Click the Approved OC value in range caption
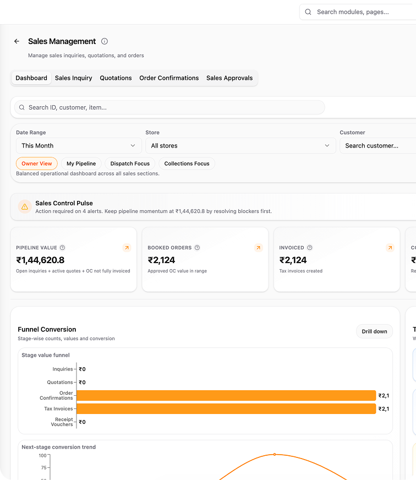The width and height of the screenshot is (416, 480). pyautogui.click(x=177, y=271)
